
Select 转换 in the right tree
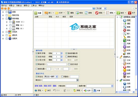tap(128, 40)
